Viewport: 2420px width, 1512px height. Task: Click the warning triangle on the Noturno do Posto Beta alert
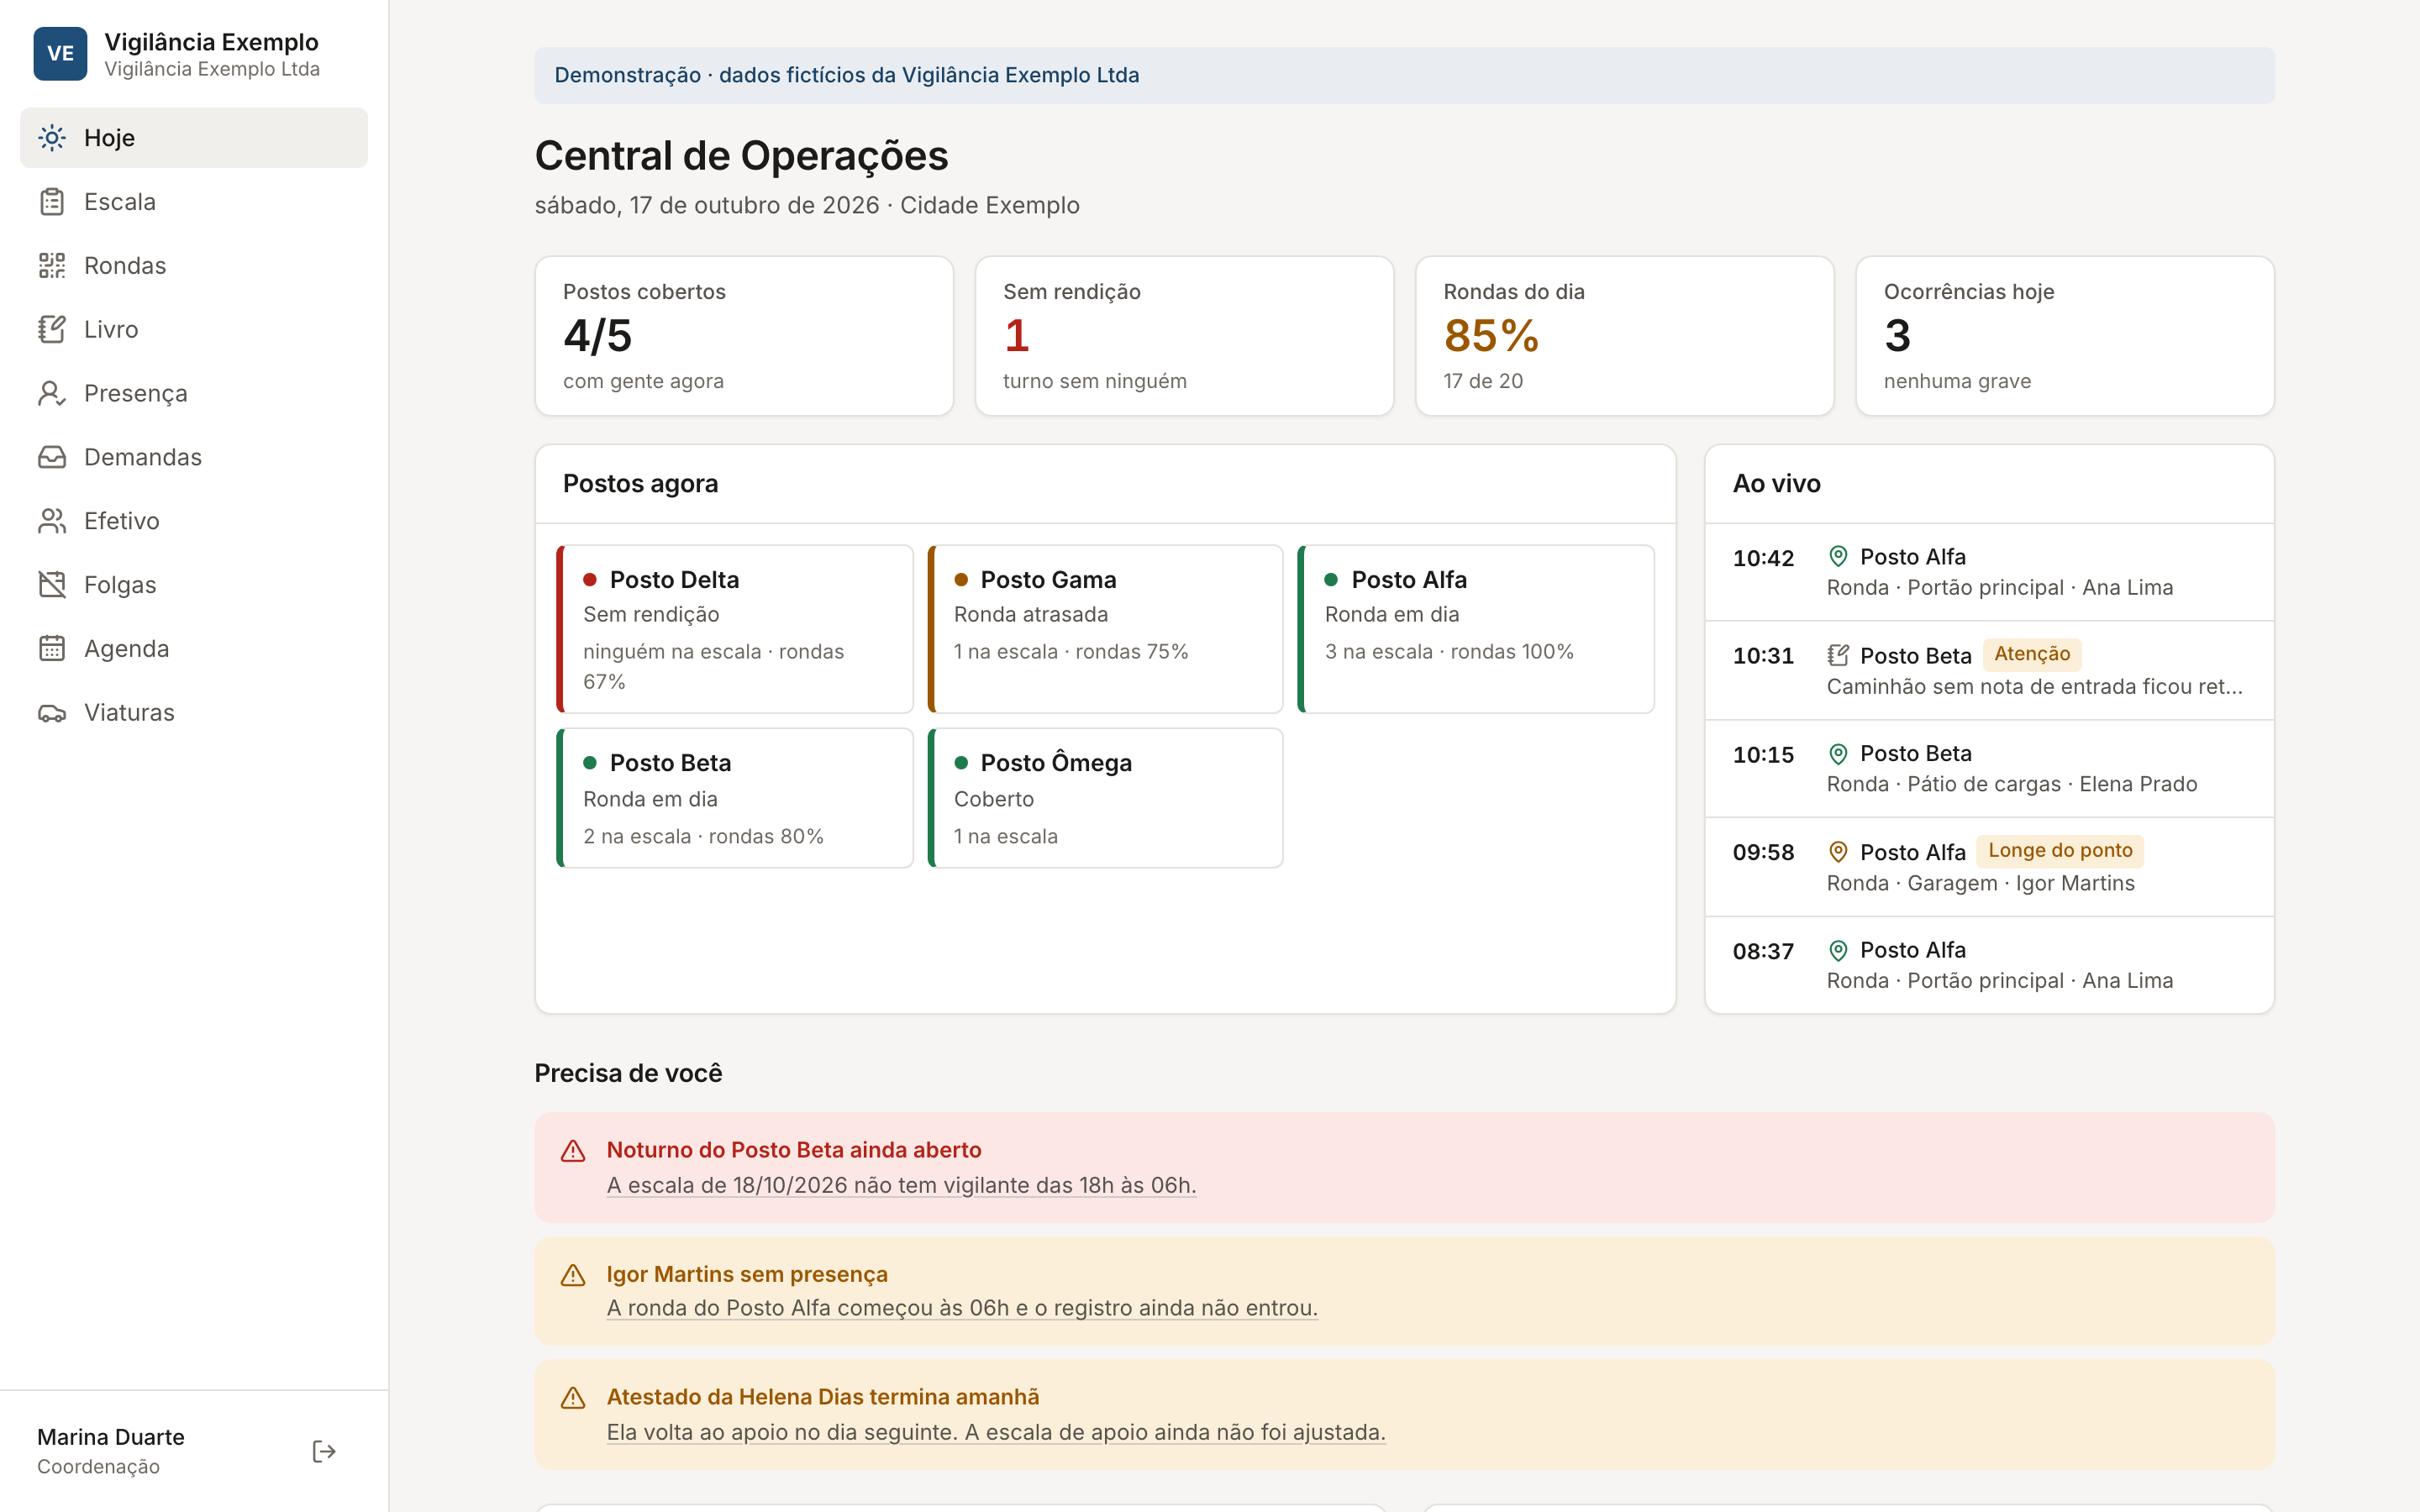573,1151
